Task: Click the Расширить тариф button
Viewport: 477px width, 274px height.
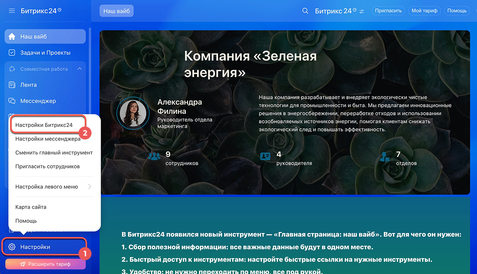Action: coord(45,264)
